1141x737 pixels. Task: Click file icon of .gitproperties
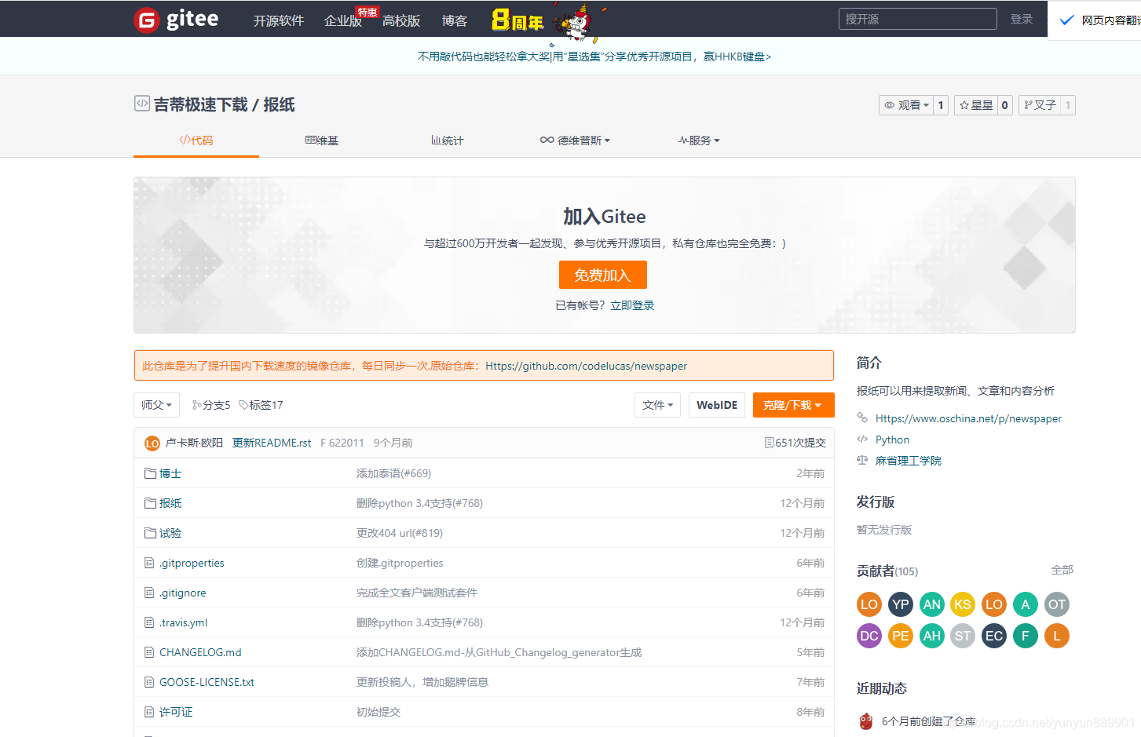coord(149,563)
